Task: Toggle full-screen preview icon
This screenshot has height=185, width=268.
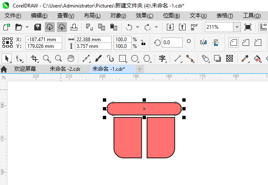Action: [x=248, y=27]
